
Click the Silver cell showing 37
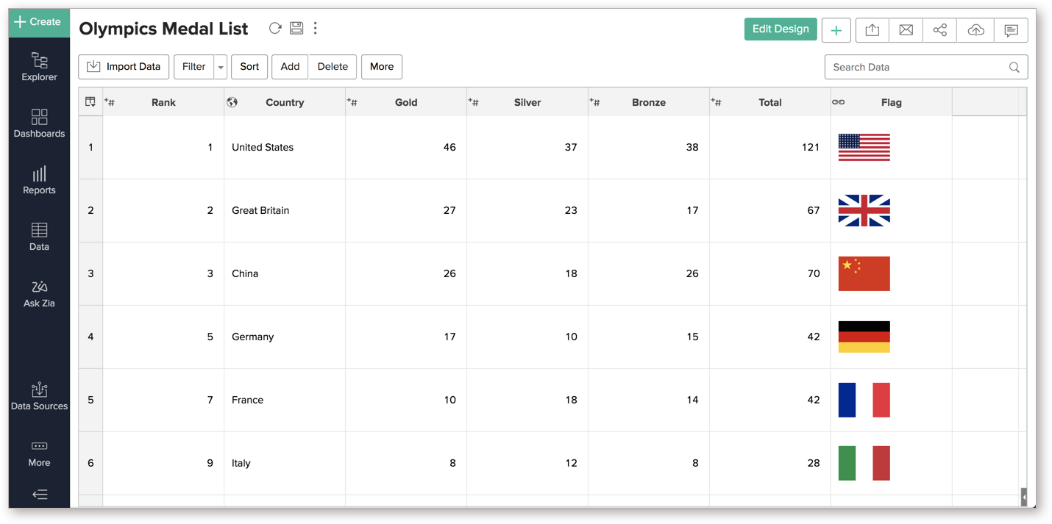point(527,148)
